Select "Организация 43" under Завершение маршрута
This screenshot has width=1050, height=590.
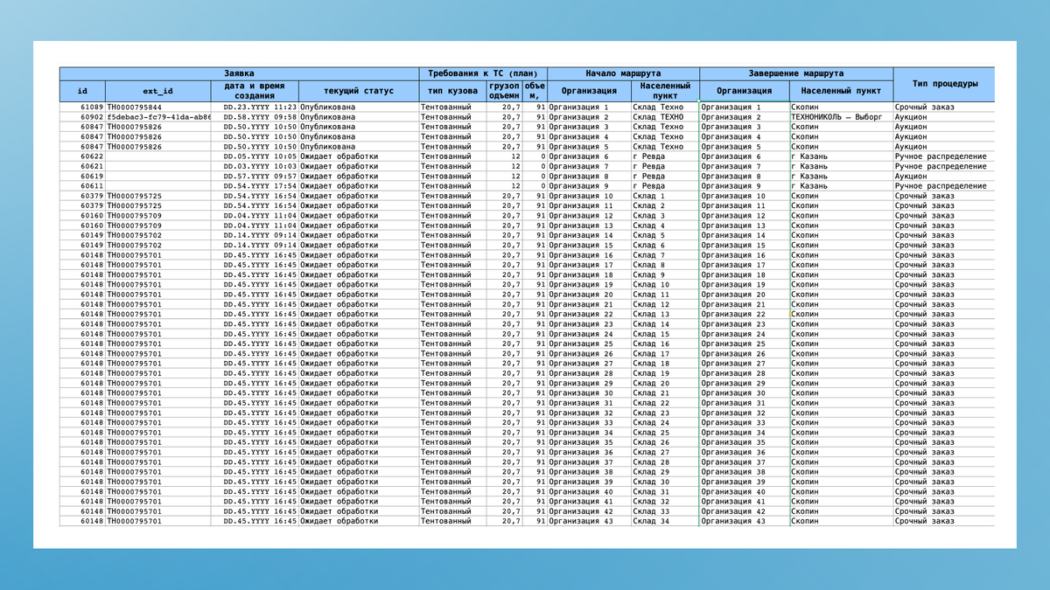click(x=744, y=521)
